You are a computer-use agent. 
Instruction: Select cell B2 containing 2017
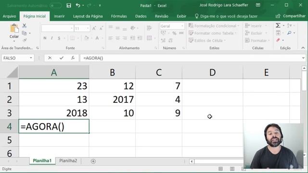112,99
